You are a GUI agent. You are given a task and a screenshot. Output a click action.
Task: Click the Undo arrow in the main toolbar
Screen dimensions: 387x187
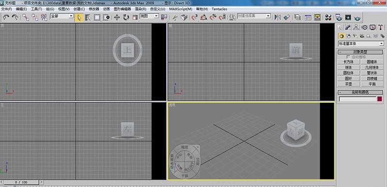[6, 17]
